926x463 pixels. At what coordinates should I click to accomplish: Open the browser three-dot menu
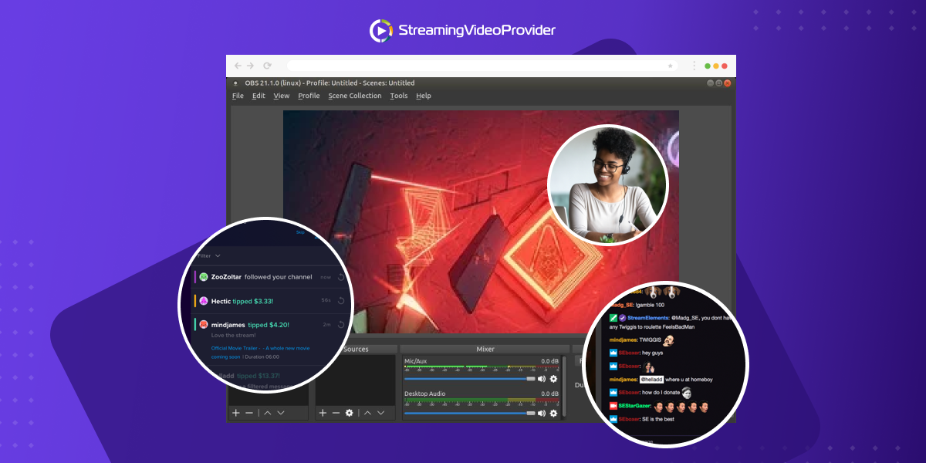point(694,66)
